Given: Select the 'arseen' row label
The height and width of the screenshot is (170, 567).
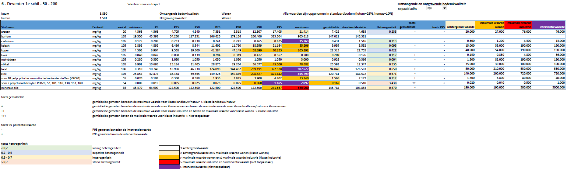Looking at the screenshot, I should point(6,32).
